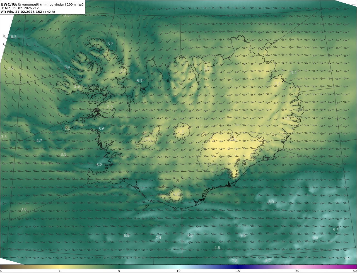357x273 pixels.
Task: Select the 3.8 value label
Action: tap(24, 209)
